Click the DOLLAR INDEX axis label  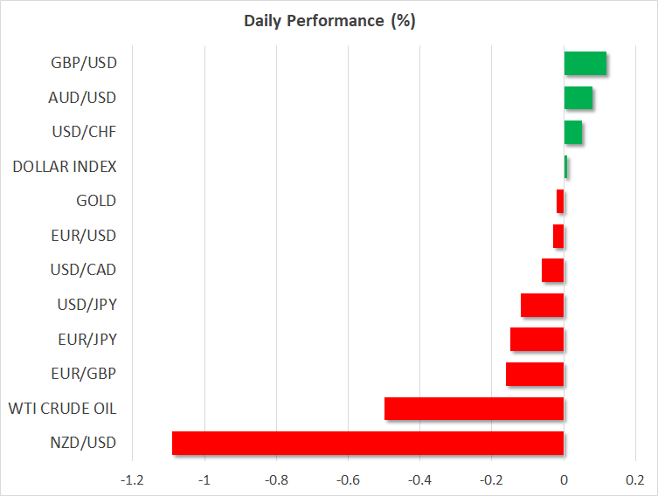coord(65,167)
